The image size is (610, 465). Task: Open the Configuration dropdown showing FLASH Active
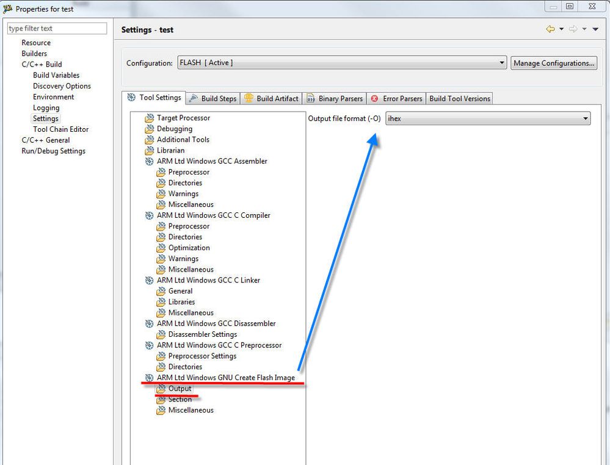click(502, 63)
